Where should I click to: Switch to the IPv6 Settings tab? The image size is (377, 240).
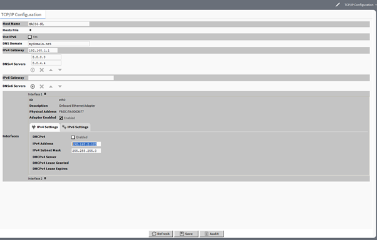[x=75, y=127]
